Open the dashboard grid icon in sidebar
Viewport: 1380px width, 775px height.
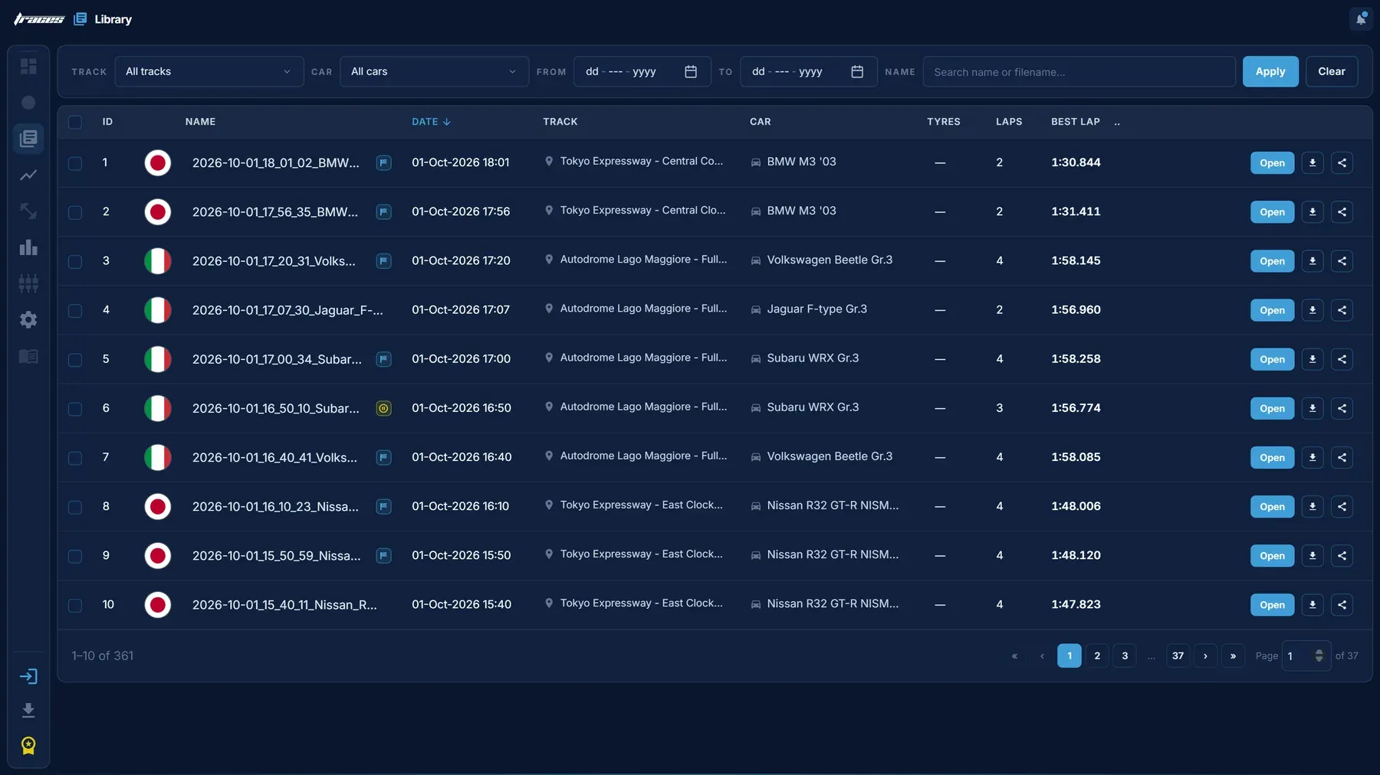tap(28, 67)
